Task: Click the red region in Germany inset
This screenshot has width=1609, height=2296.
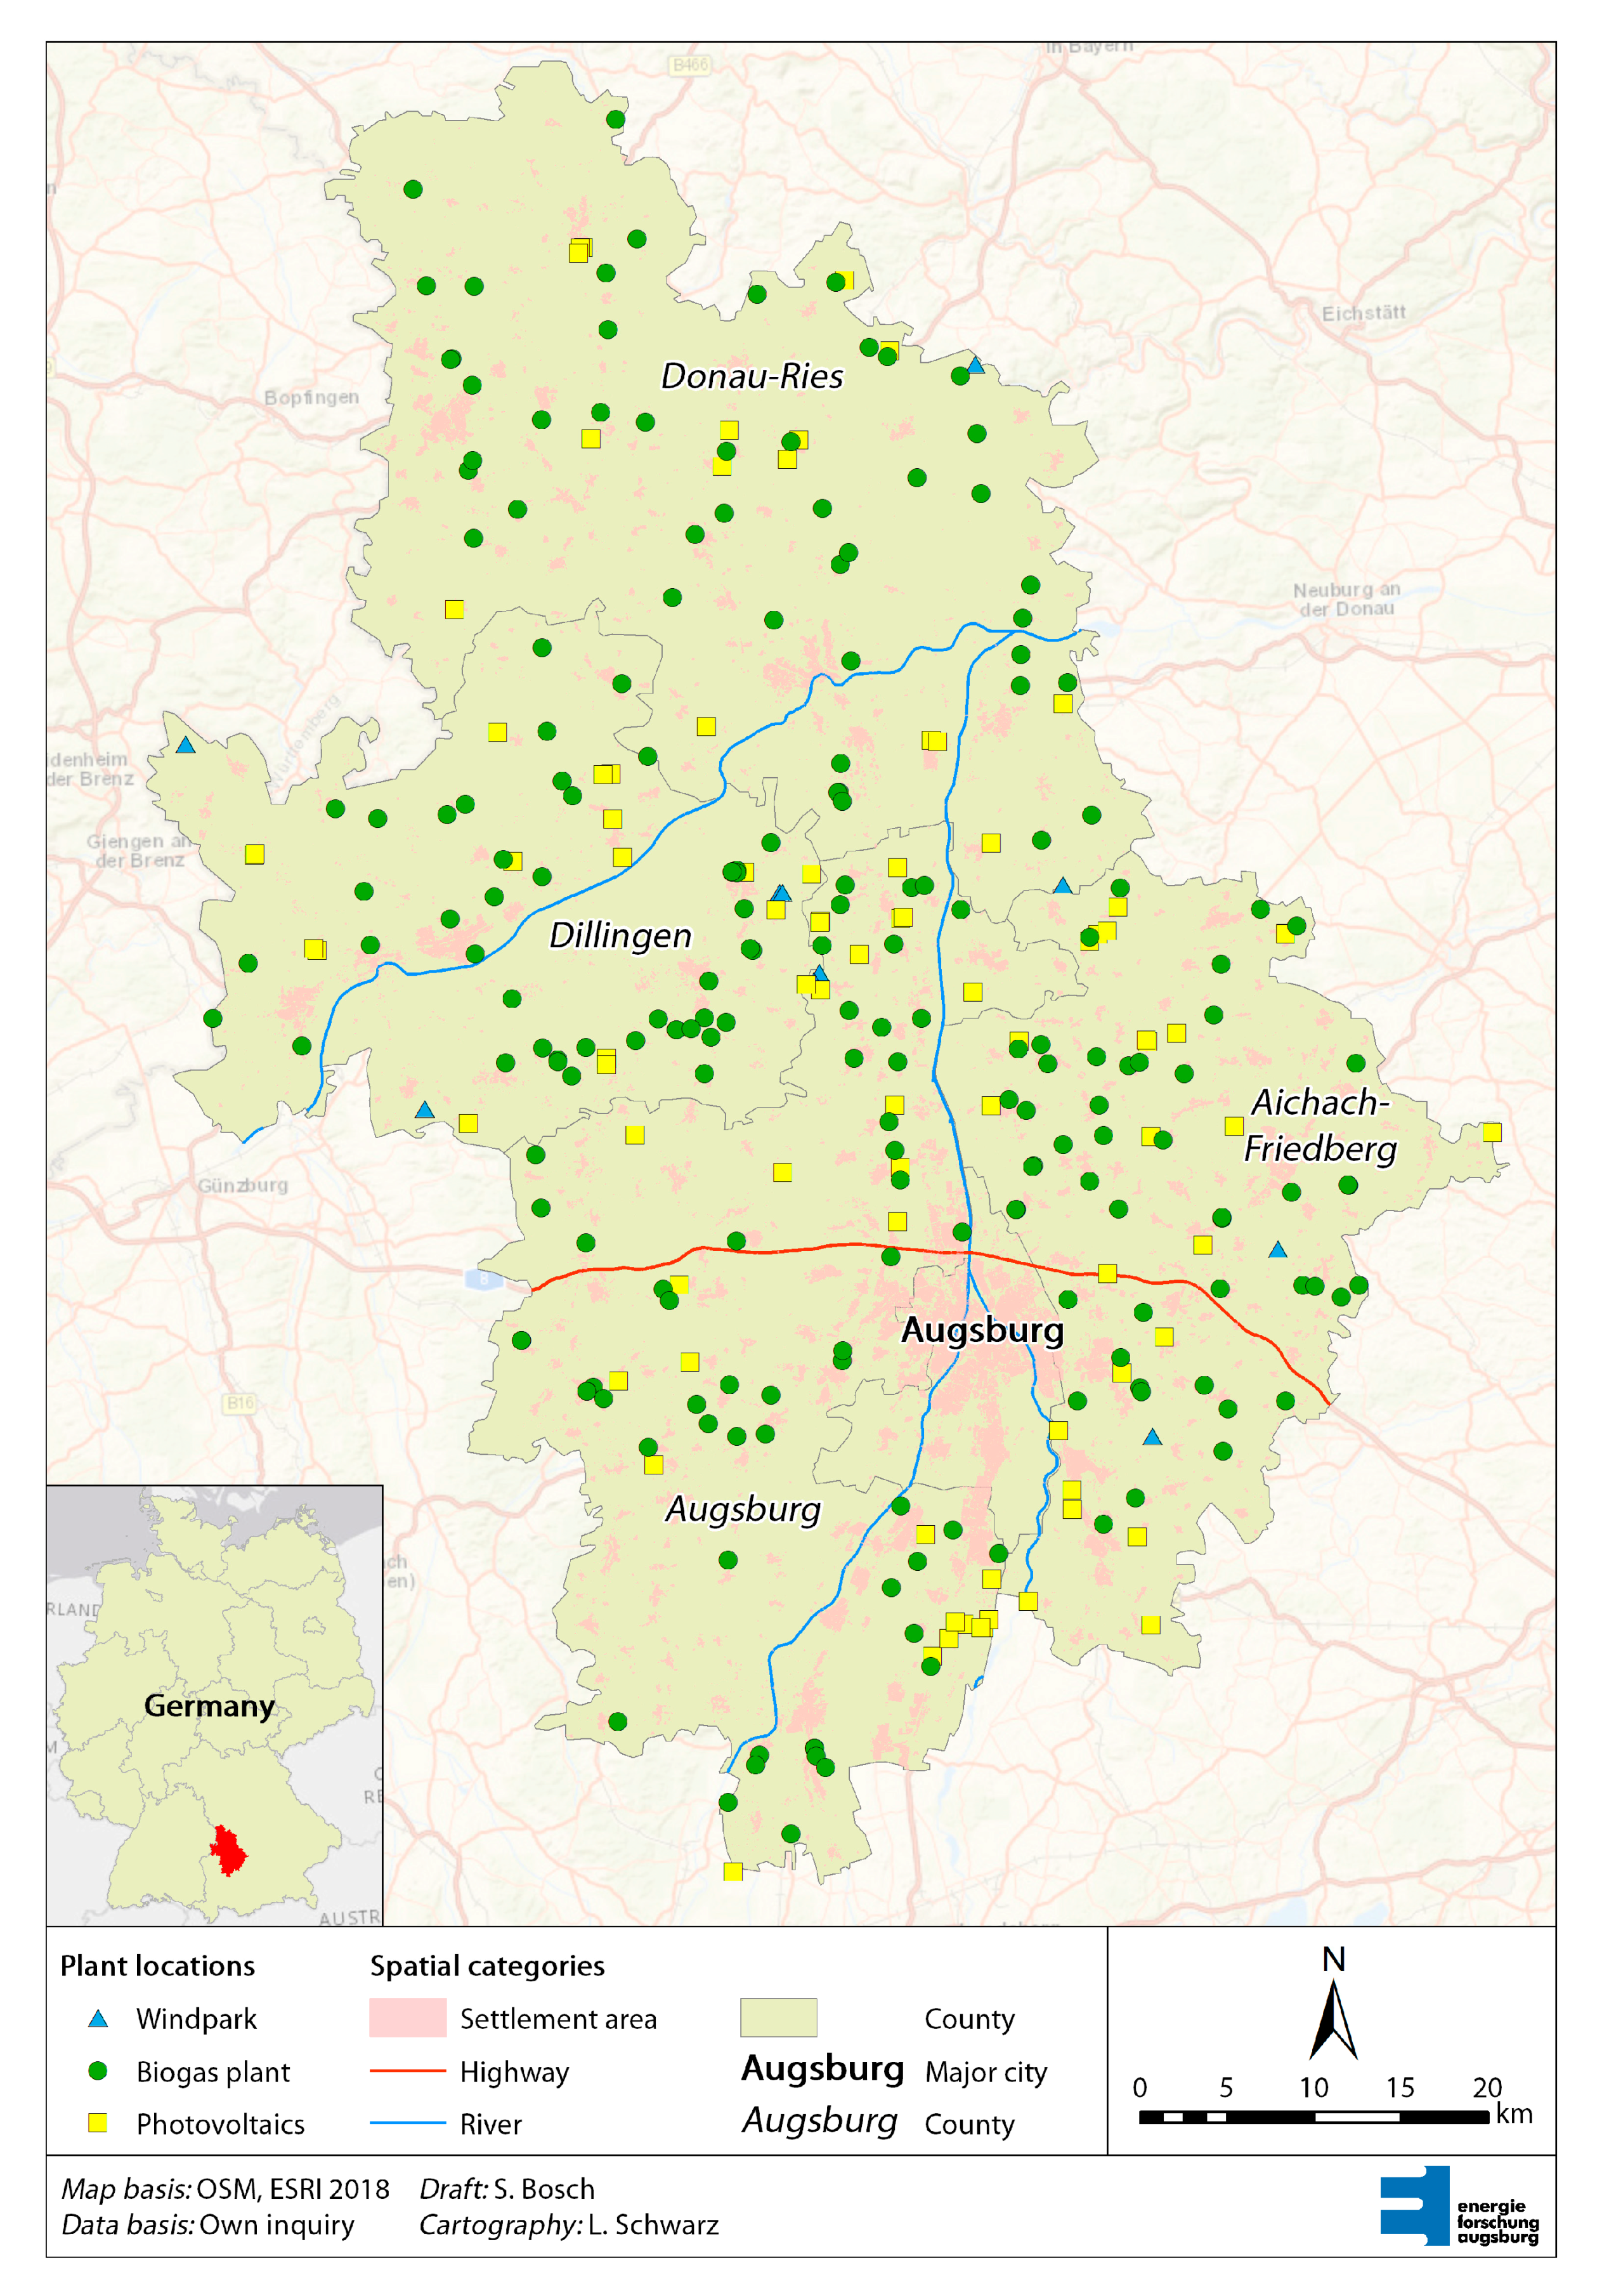Action: coord(229,1850)
